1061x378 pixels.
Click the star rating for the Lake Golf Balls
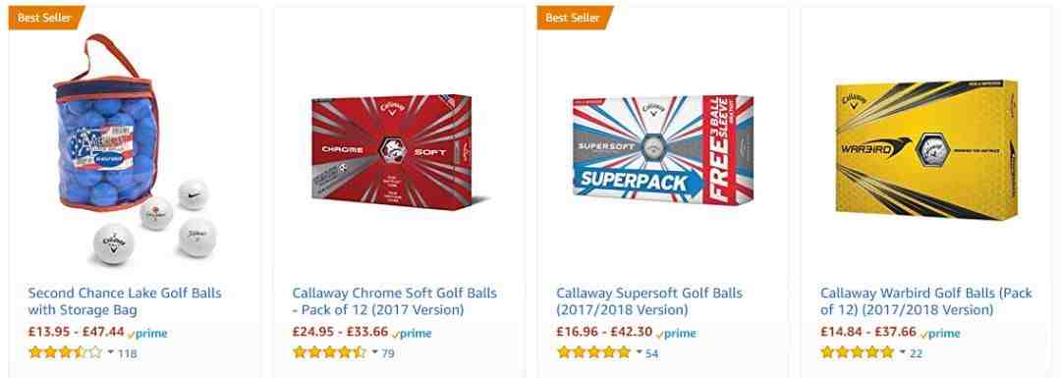[65, 352]
